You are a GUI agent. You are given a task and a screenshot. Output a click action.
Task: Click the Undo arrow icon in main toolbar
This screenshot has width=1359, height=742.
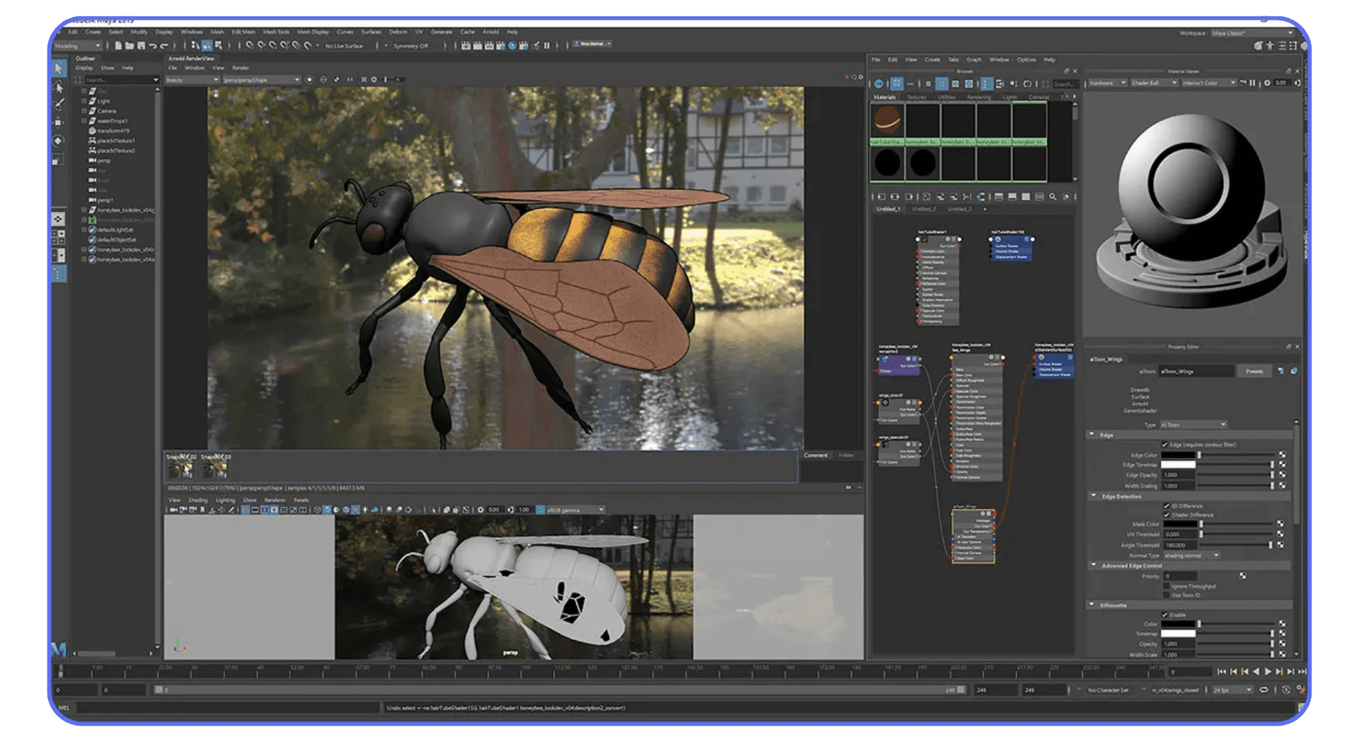click(x=152, y=45)
